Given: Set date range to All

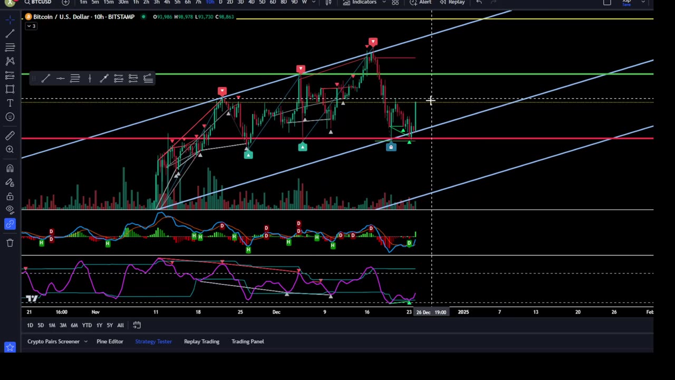Looking at the screenshot, I should point(120,325).
